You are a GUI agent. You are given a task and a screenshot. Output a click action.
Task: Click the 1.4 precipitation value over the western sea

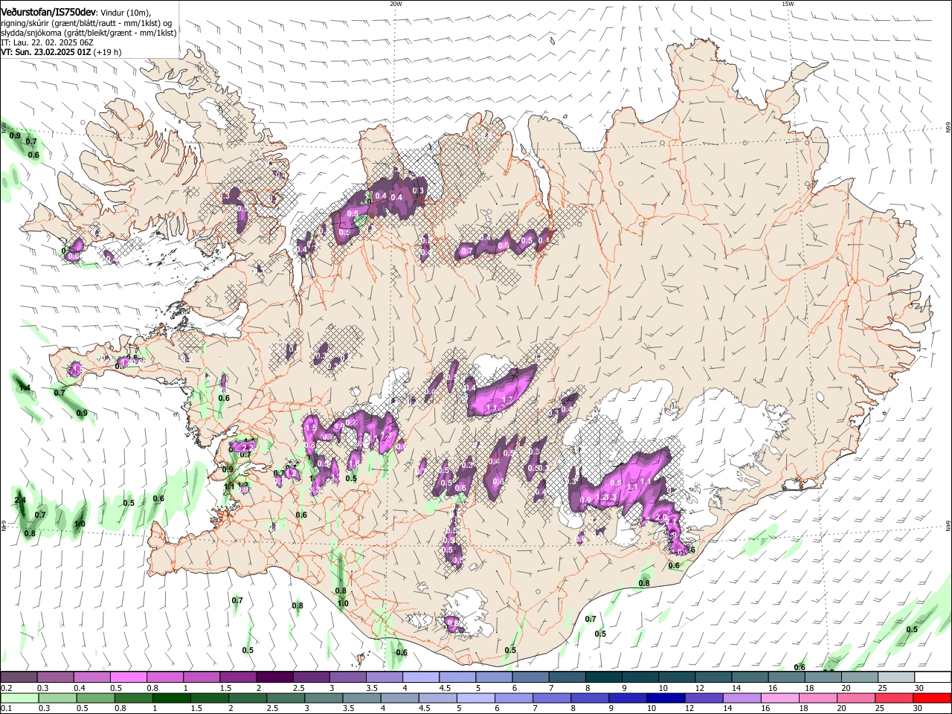[25, 388]
